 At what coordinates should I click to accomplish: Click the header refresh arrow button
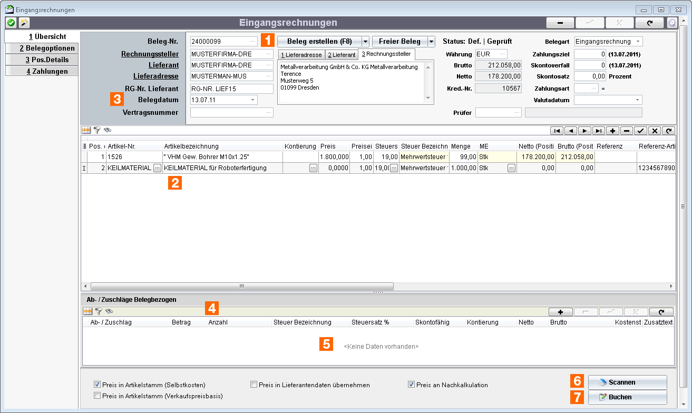649,23
